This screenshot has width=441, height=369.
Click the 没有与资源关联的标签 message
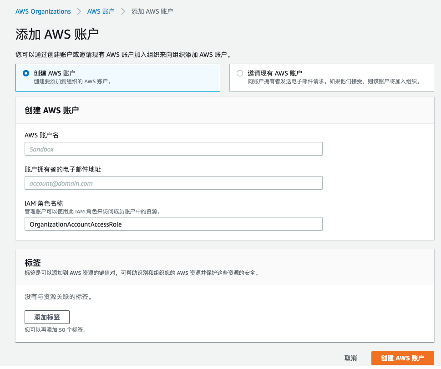(58, 297)
